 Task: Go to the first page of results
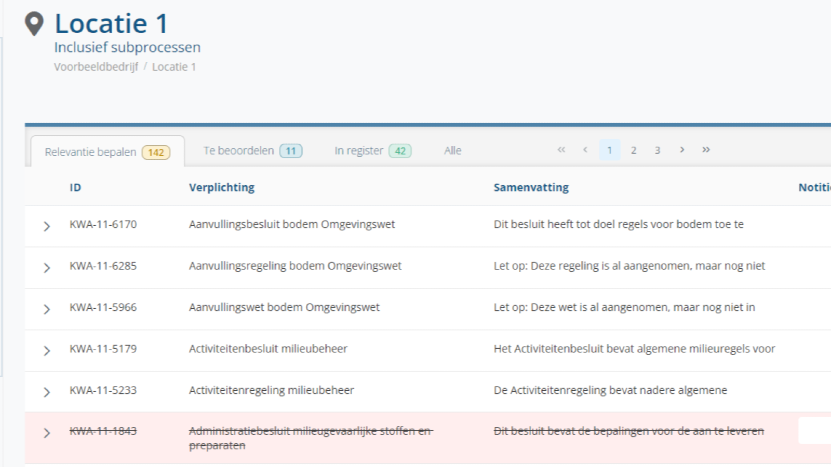pyautogui.click(x=561, y=150)
